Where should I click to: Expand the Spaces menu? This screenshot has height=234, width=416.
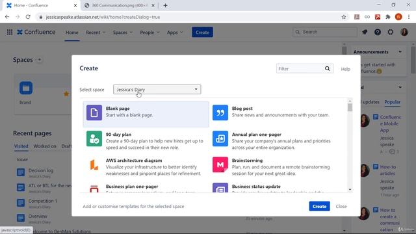point(123,32)
